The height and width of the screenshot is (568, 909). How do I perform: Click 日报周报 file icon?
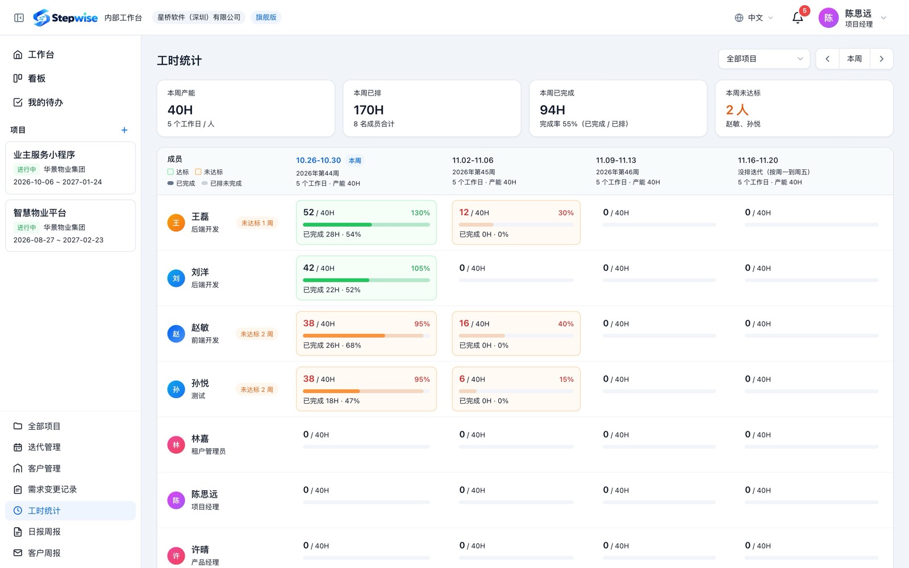(18, 532)
